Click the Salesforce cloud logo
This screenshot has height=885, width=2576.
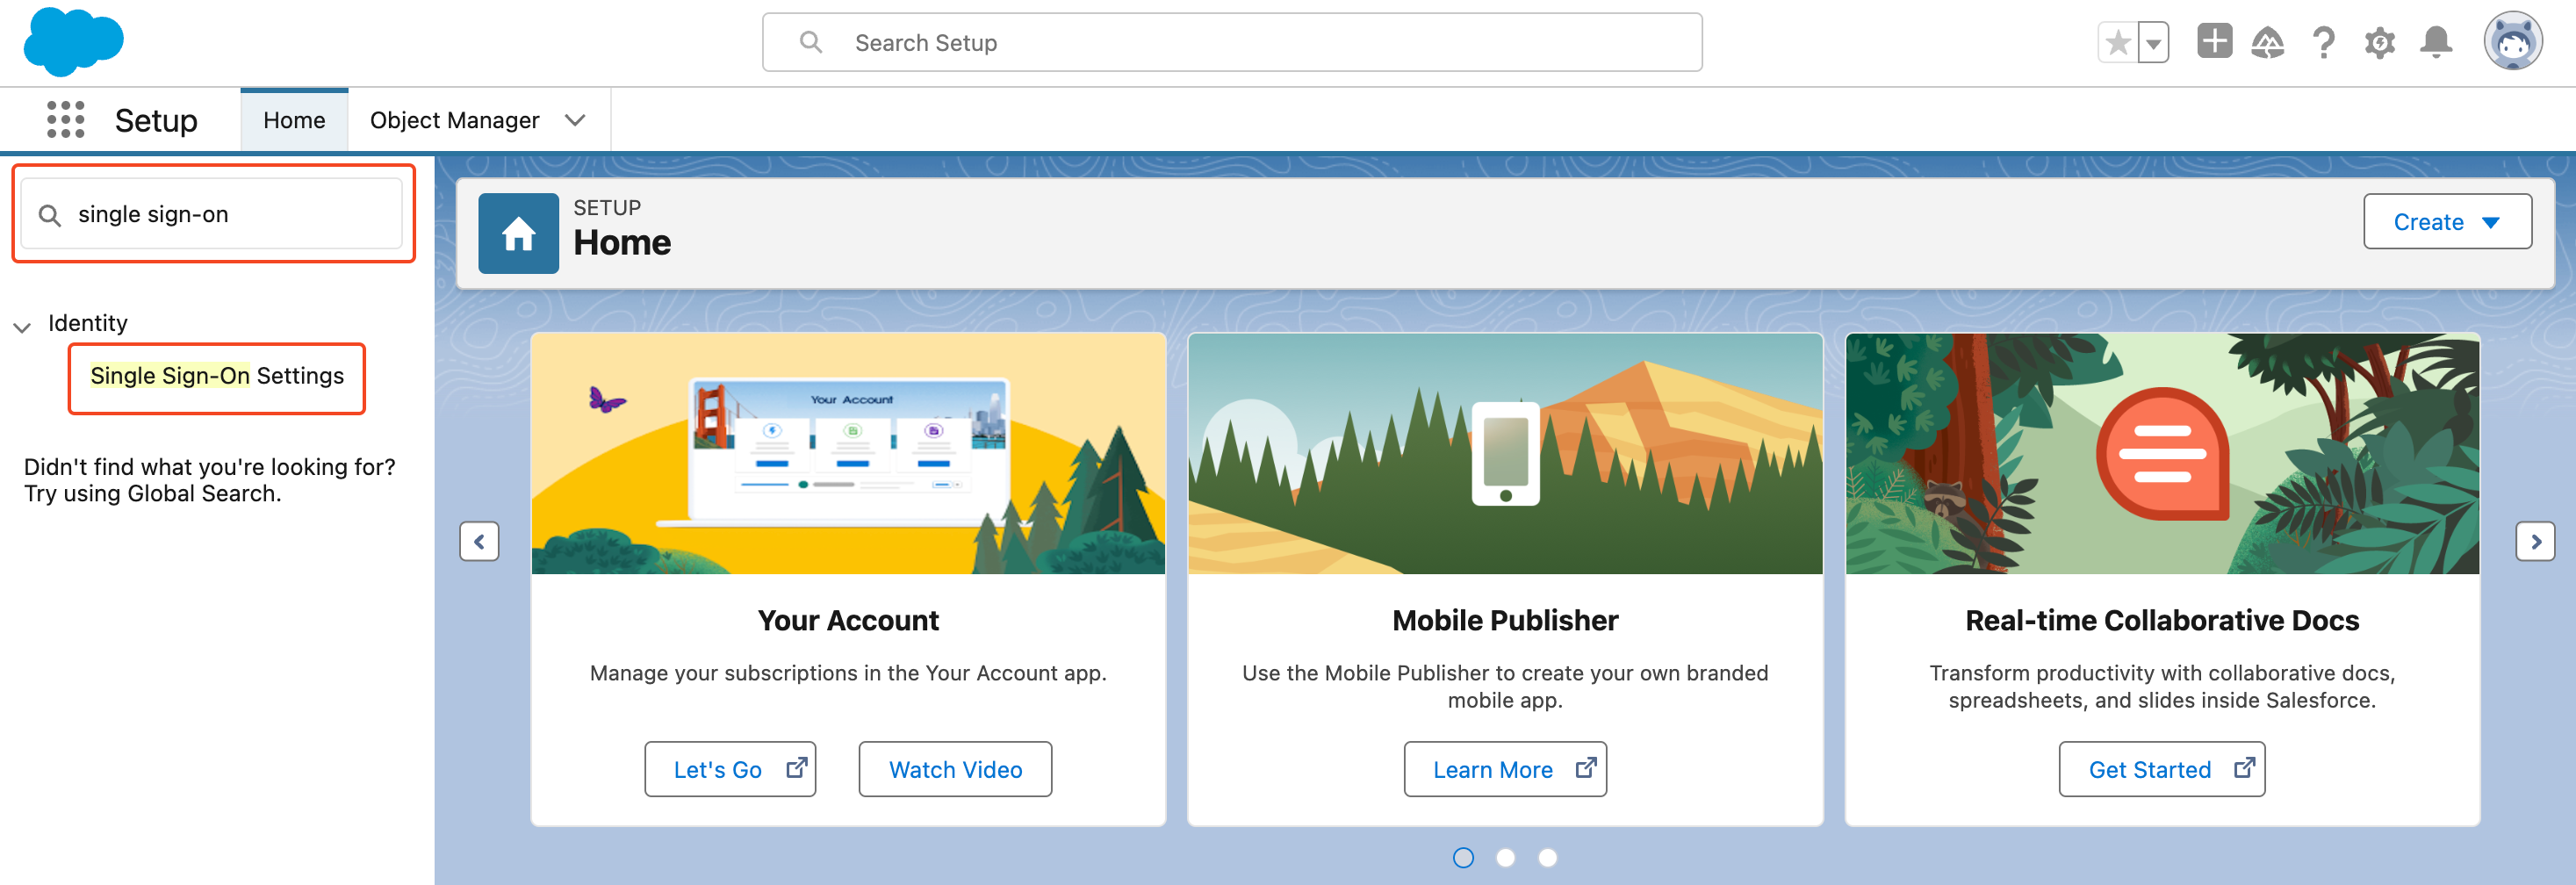coord(74,42)
